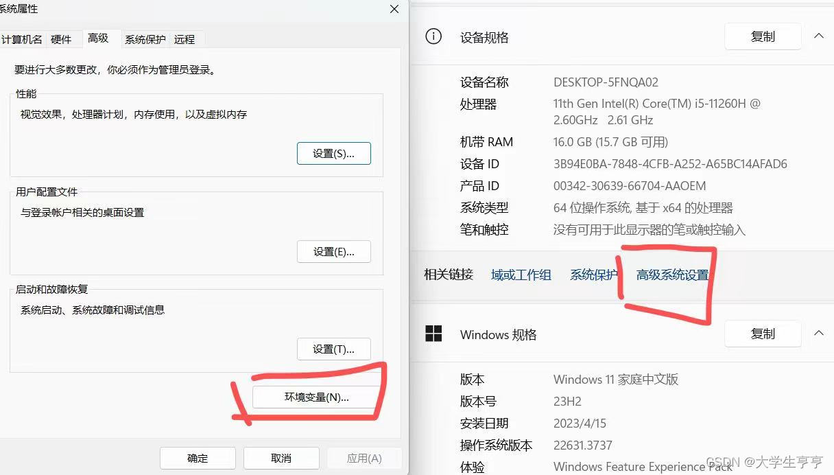Click the processor value i5-11260H text
This screenshot has height=475, width=834.
[657, 111]
